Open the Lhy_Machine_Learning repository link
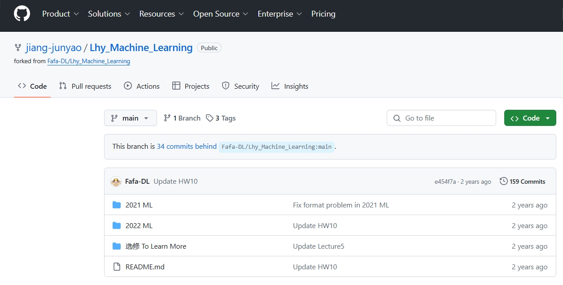The image size is (563, 285). 141,47
